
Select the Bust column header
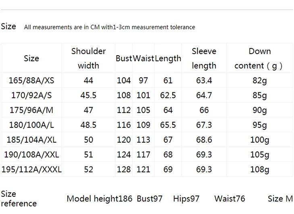(x=124, y=58)
